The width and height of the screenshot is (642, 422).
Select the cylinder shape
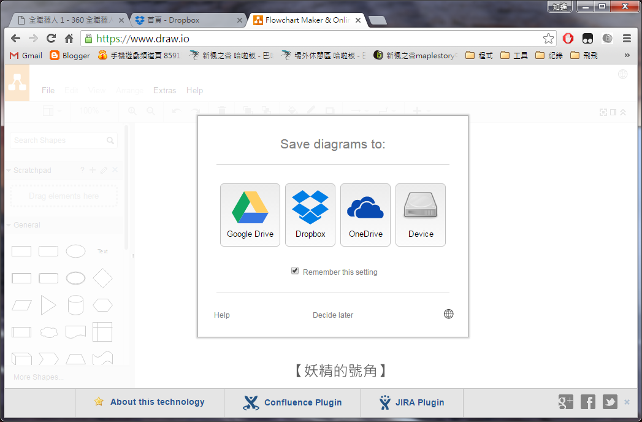tap(76, 305)
